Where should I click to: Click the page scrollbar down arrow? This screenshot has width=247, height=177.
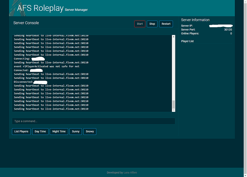[246, 175]
